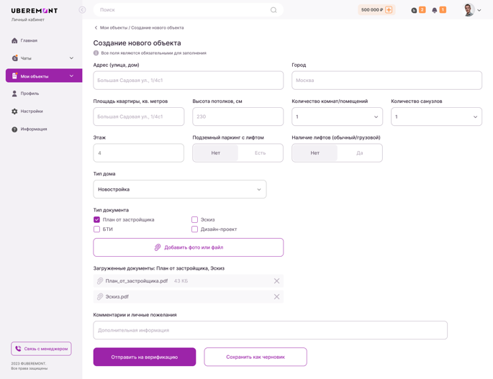
Task: Enable the Дизайн-проект checkbox
Action: click(x=194, y=229)
